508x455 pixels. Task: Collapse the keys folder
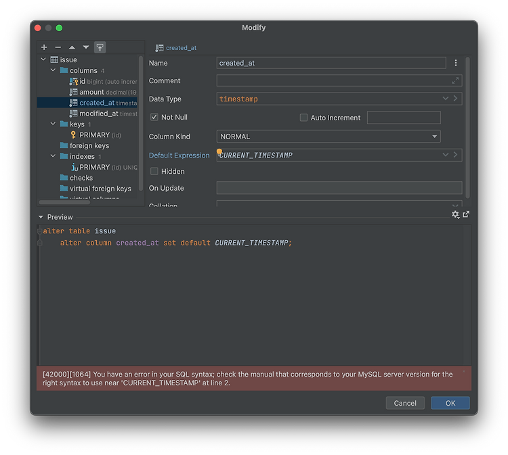coord(53,124)
